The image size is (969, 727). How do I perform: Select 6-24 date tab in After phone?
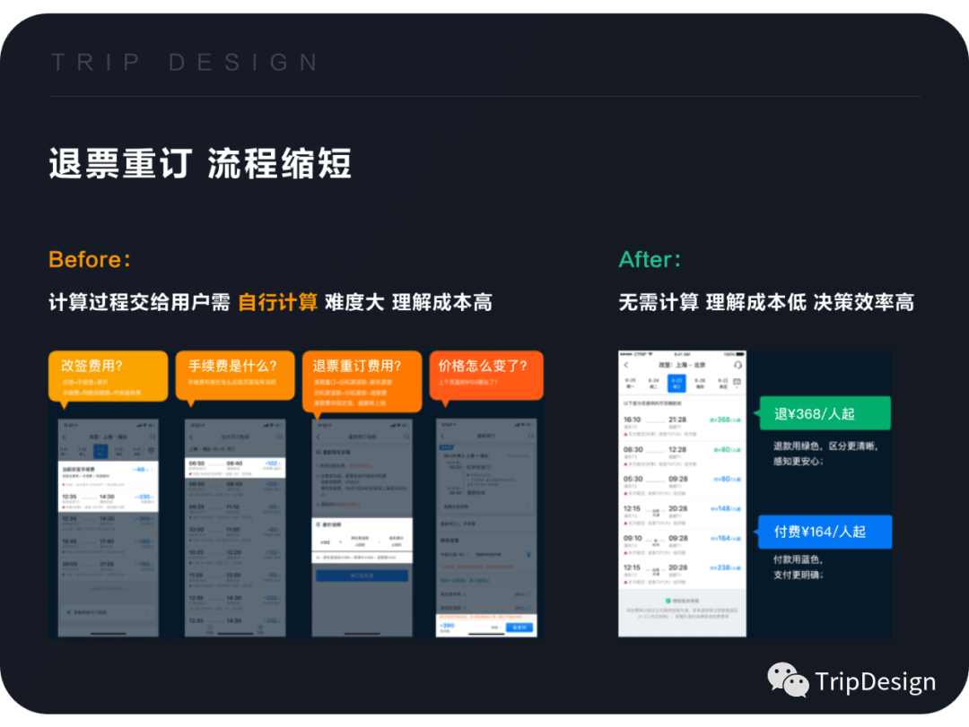653,383
